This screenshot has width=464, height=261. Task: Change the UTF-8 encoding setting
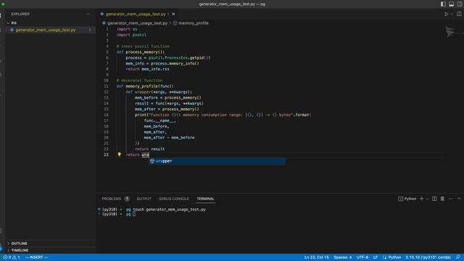362,257
